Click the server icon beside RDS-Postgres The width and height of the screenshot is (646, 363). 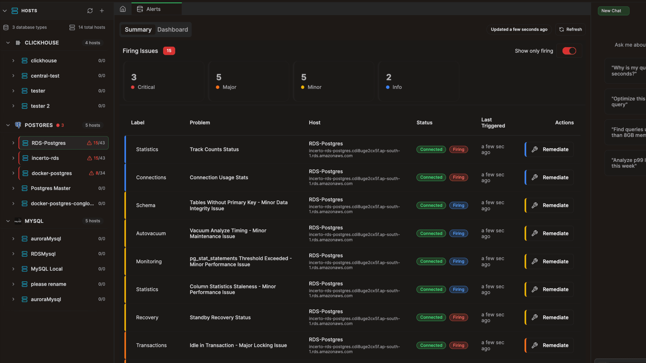pos(25,143)
